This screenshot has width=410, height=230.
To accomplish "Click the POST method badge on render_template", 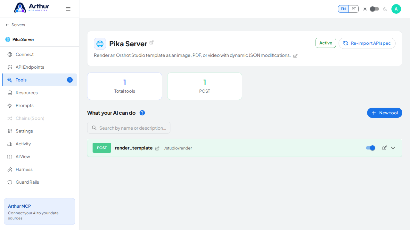I will 102,148.
